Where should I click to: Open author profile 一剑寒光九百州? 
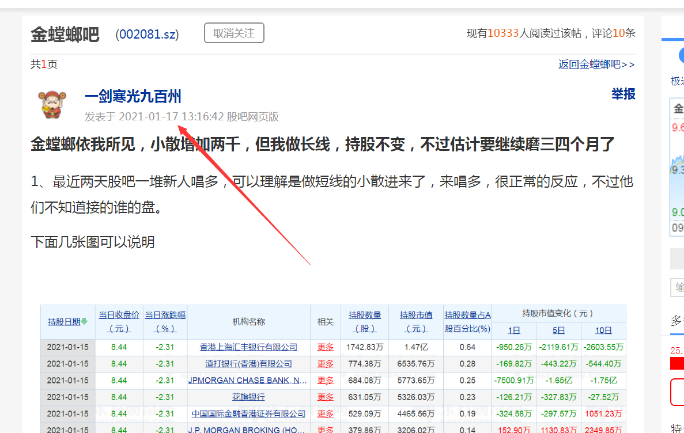[133, 96]
